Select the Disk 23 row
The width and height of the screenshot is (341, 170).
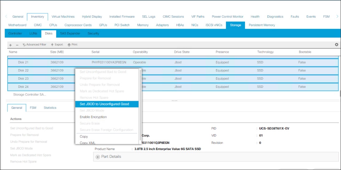173,79
